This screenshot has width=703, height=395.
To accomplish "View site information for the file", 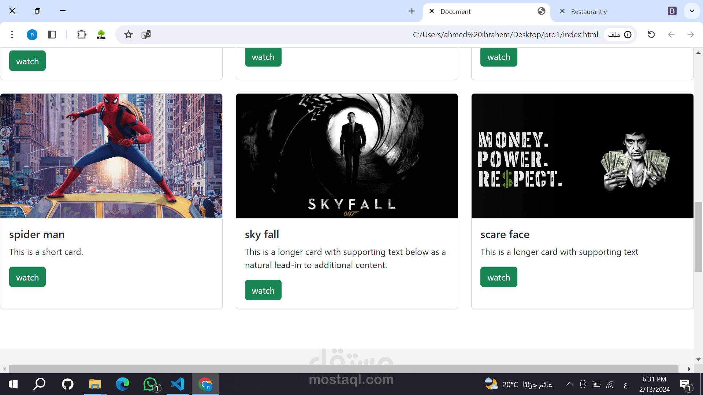I will (620, 34).
